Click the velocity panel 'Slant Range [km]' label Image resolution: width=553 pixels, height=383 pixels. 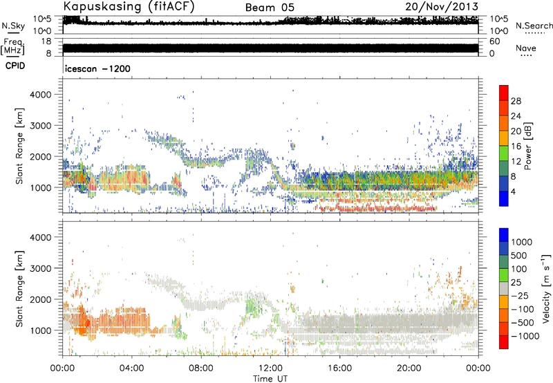point(19,288)
